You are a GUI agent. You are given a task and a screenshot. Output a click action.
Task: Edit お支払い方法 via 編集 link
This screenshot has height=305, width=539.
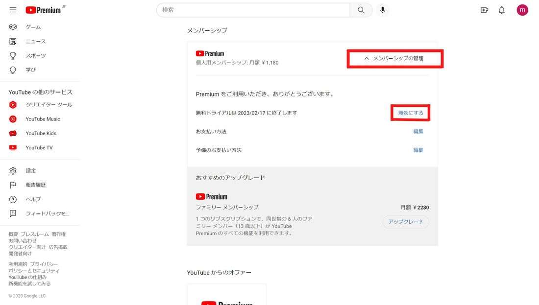coord(418,131)
